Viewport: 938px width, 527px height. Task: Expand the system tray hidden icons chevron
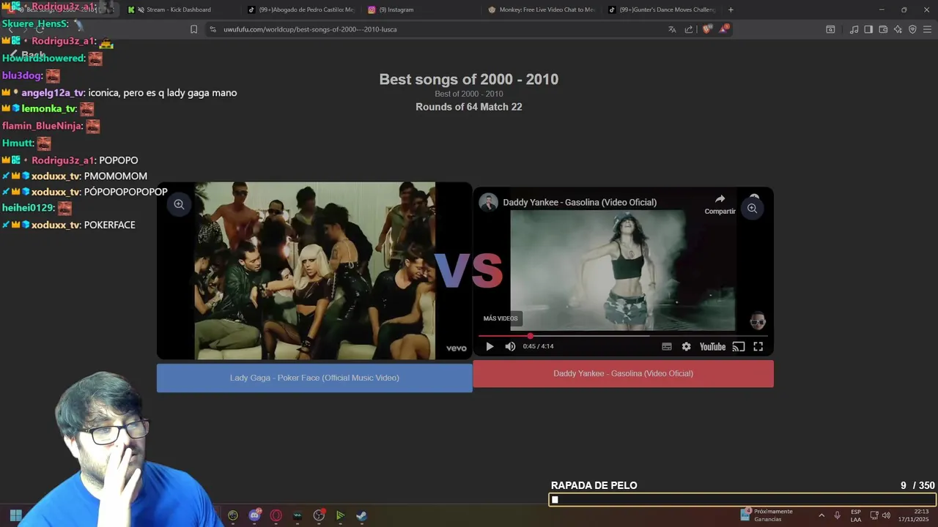click(x=821, y=515)
